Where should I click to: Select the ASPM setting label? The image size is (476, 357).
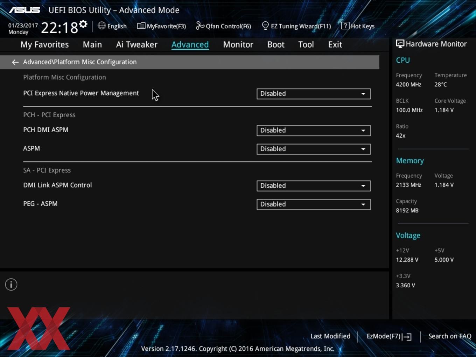(31, 148)
